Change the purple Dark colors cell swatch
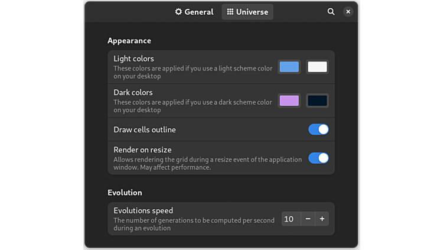Screen dimensions: 444x250 (x=289, y=100)
